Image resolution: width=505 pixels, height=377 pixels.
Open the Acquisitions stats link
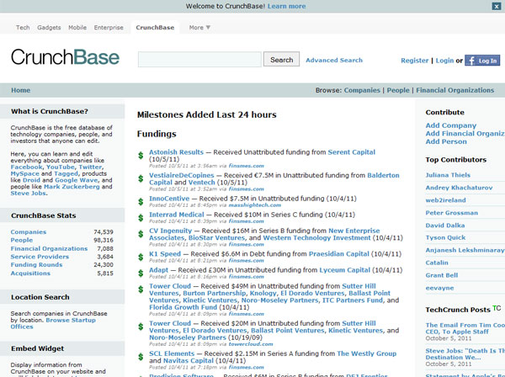pos(30,273)
